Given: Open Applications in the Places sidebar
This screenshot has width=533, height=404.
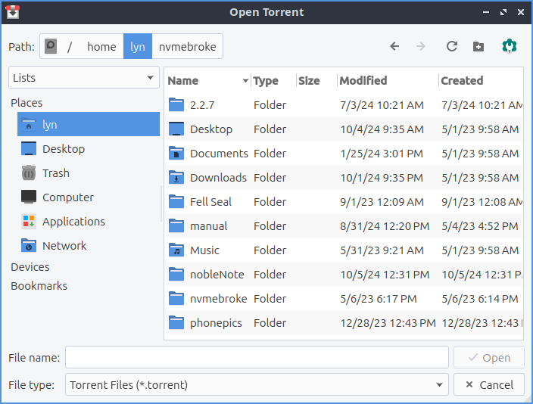Looking at the screenshot, I should click(x=73, y=222).
